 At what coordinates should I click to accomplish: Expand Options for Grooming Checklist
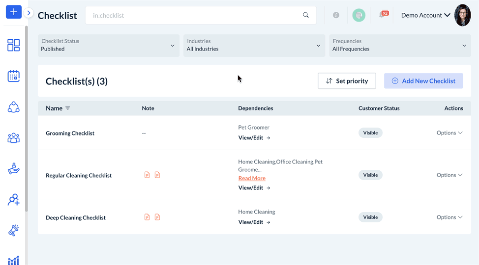coord(449,133)
